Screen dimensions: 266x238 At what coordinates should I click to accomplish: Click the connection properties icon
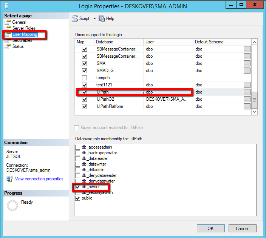coord(10,179)
